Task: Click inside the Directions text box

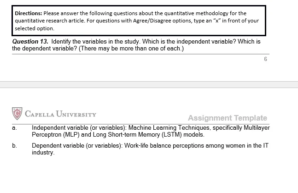Action: pyautogui.click(x=138, y=21)
